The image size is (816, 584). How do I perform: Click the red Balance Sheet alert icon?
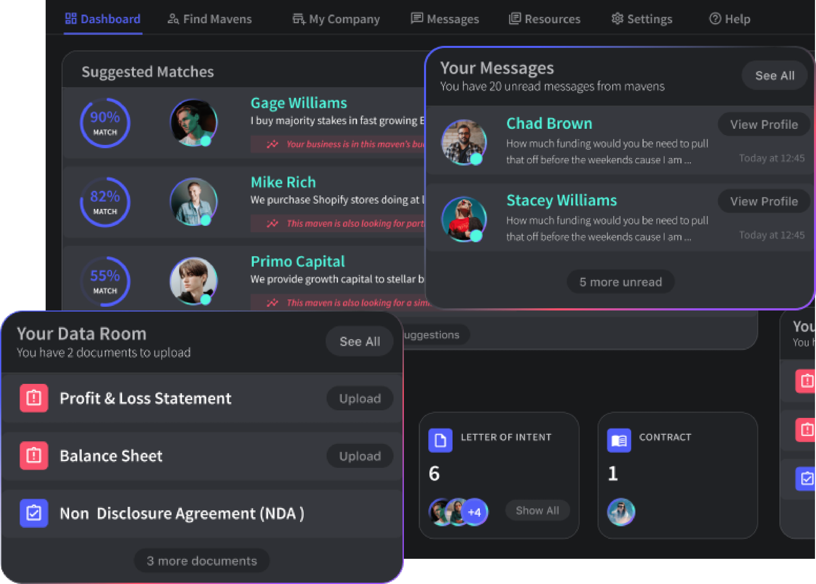[x=34, y=456]
